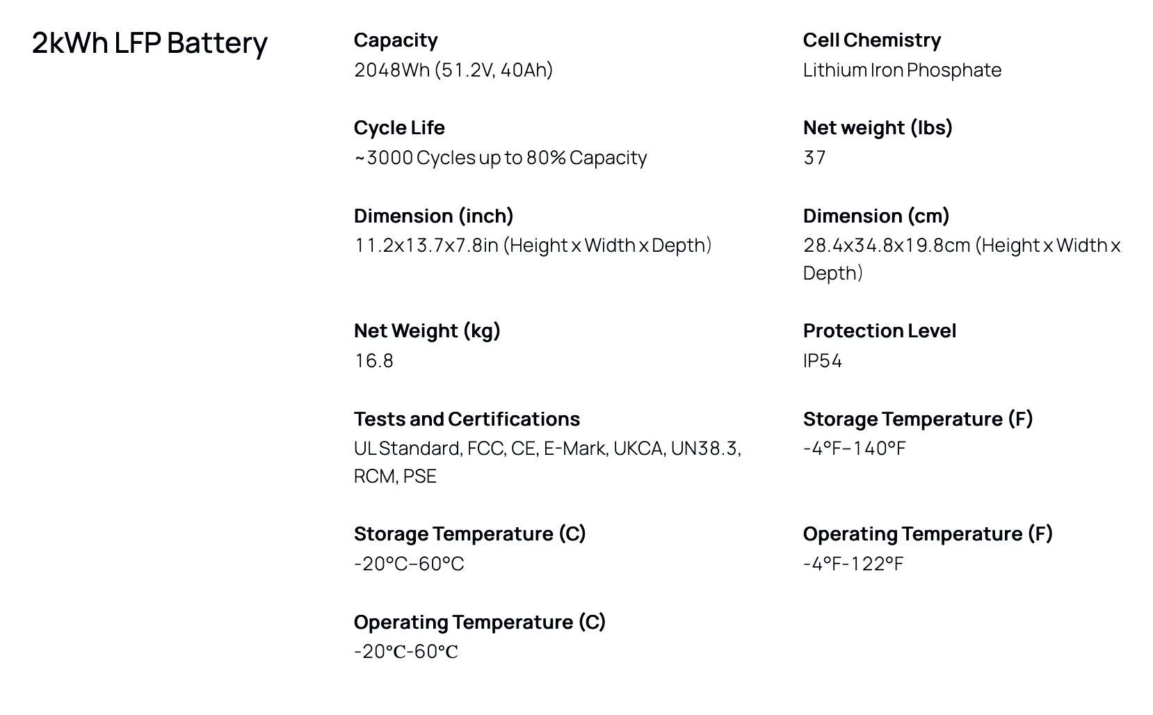This screenshot has height=715, width=1153.
Task: Click the Operating Temperature (F) label
Action: 928,534
